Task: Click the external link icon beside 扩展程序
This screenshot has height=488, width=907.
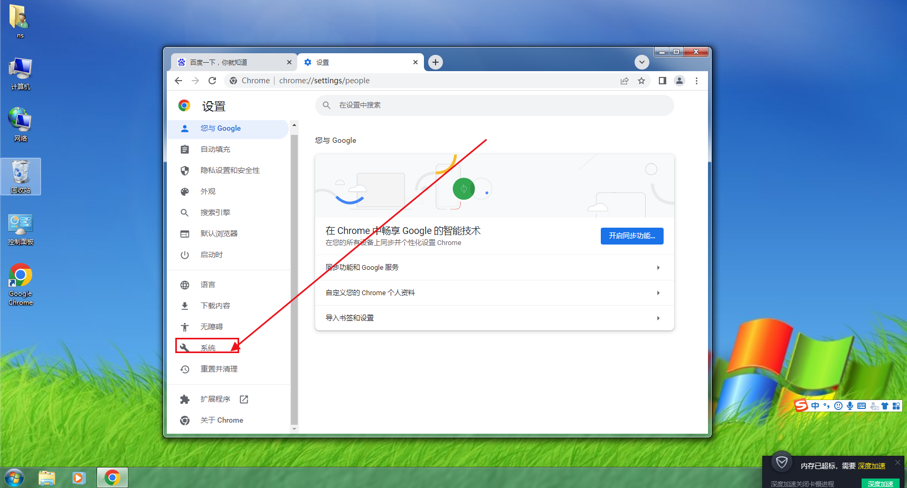Action: point(244,399)
